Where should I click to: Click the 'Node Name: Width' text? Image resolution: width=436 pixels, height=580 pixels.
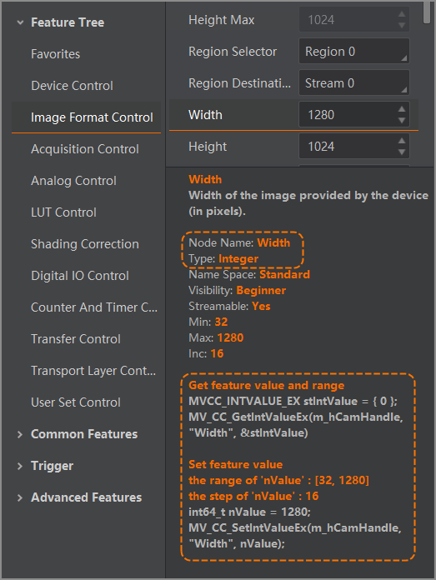click(239, 242)
